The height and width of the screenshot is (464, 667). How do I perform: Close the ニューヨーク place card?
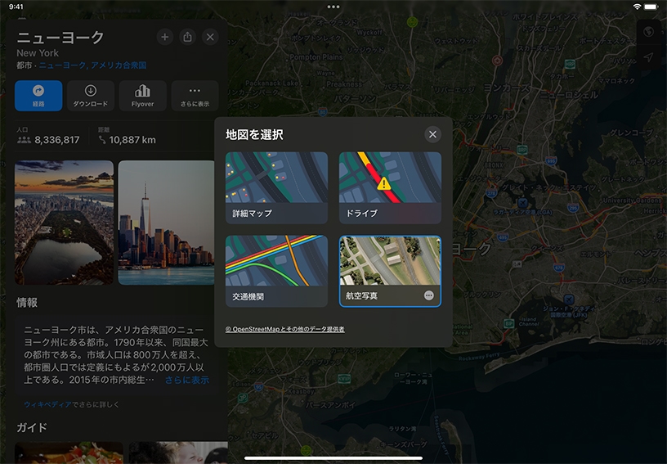tap(210, 37)
